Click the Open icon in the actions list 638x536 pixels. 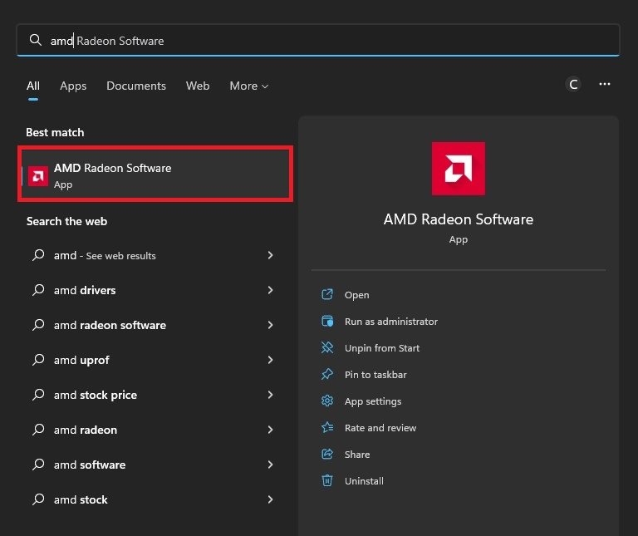click(327, 295)
